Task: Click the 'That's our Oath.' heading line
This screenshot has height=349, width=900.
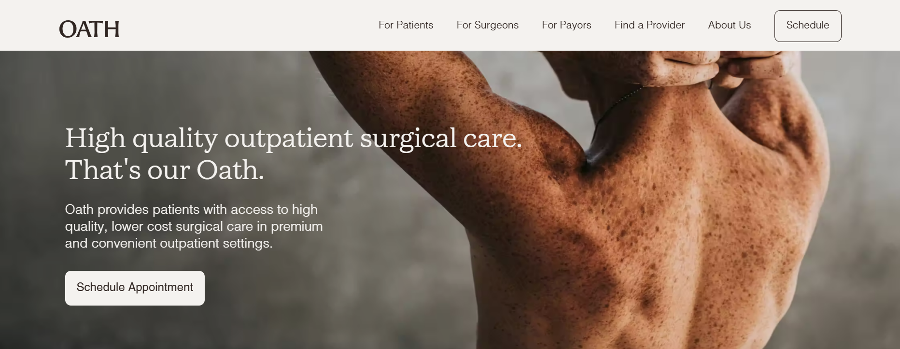Action: click(165, 170)
